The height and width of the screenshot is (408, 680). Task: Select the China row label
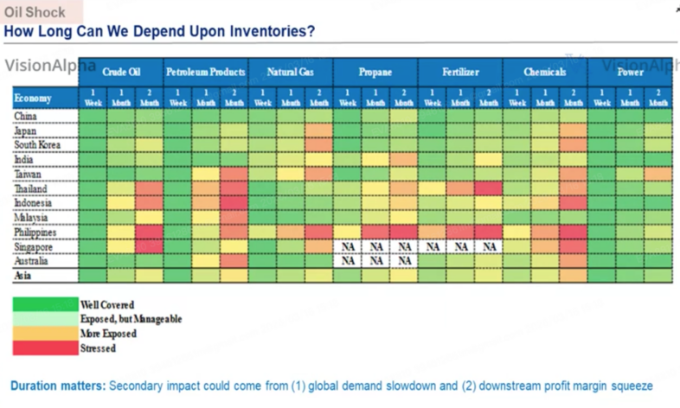tap(25, 116)
